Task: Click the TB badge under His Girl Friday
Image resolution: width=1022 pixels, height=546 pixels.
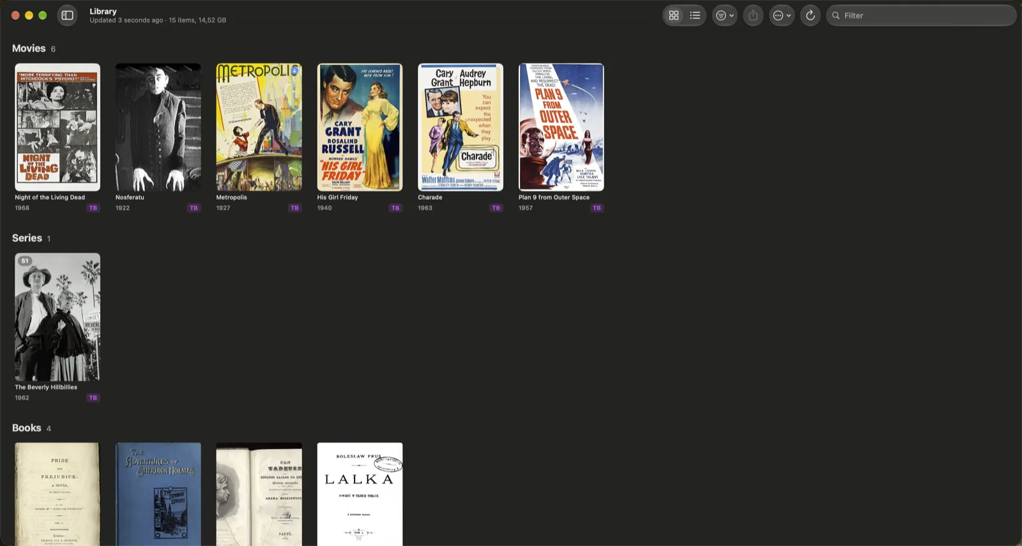Action: [x=395, y=208]
